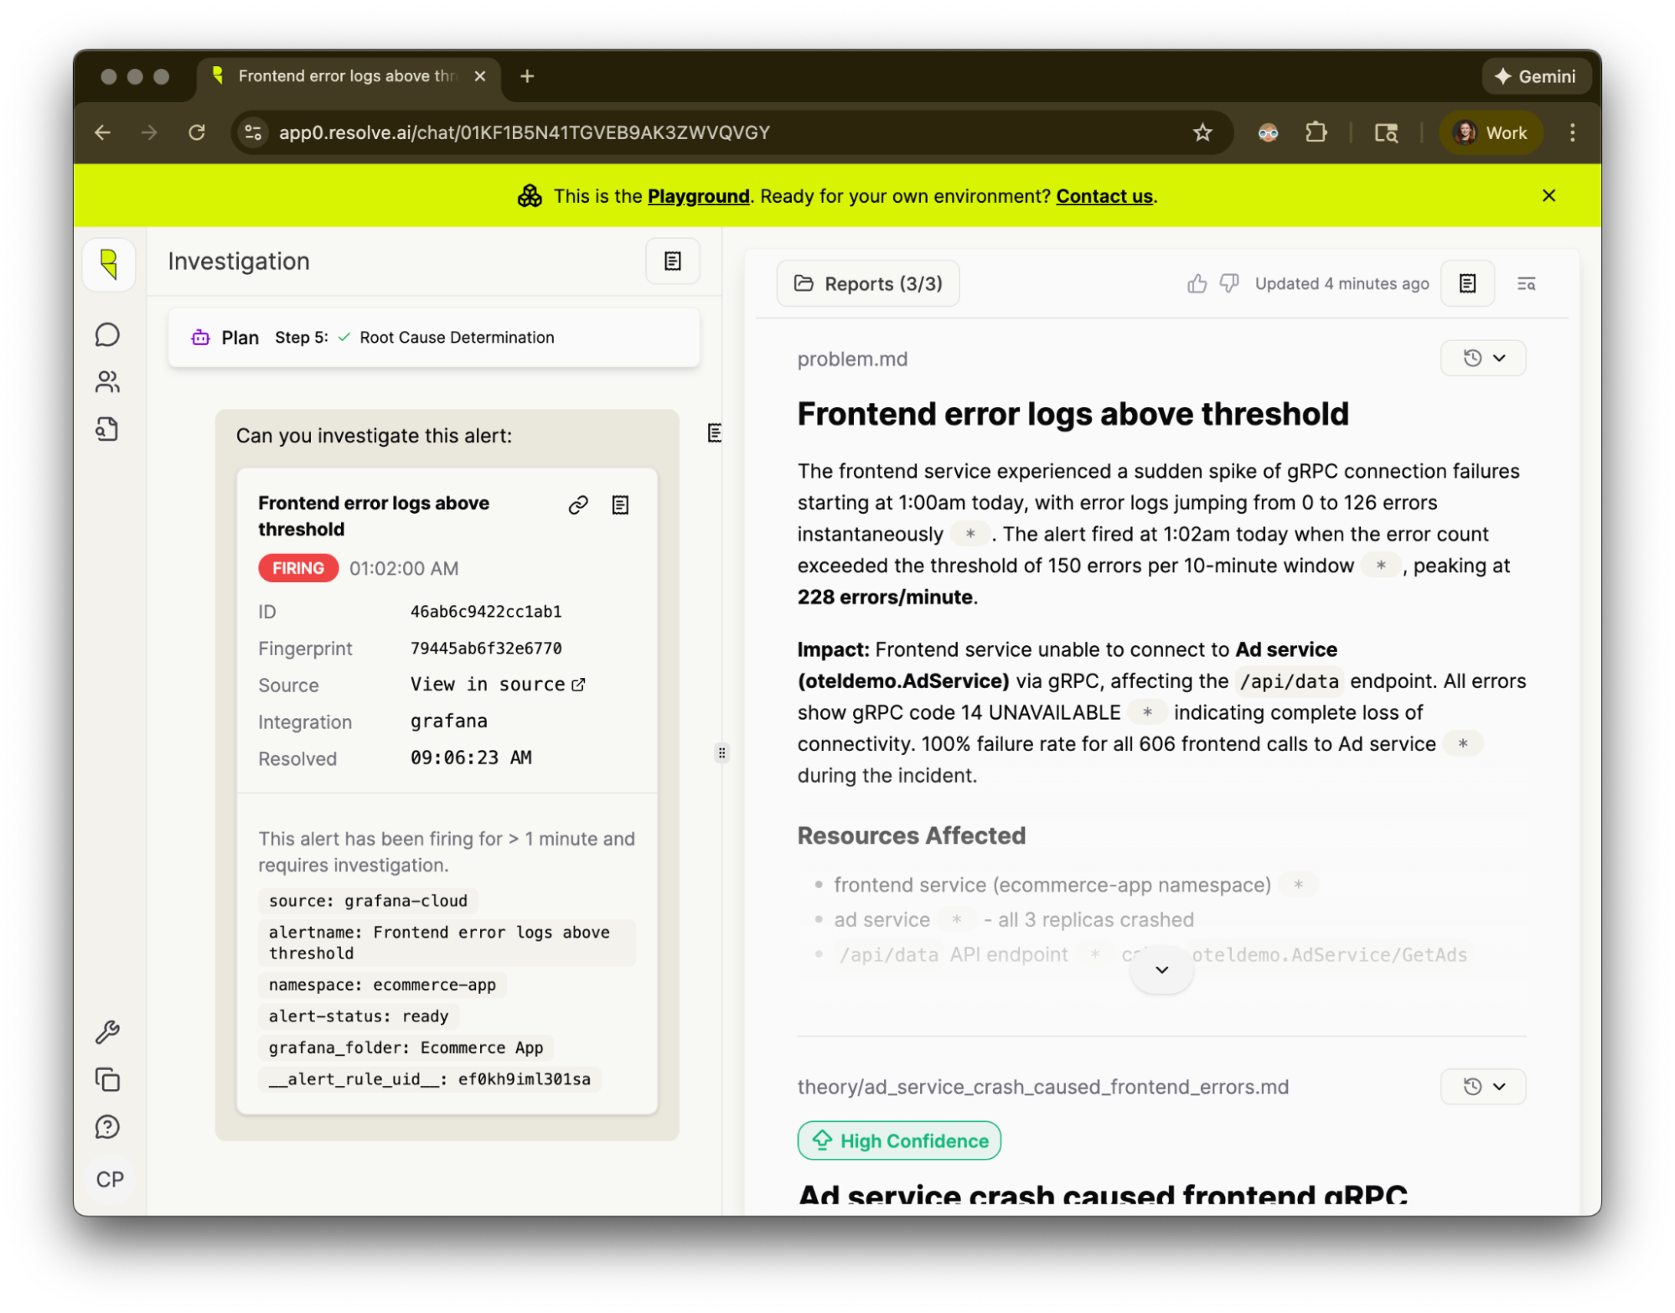Reload the page

tap(197, 132)
